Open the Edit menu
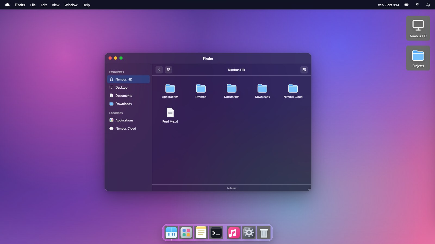The image size is (435, 244). click(44, 5)
